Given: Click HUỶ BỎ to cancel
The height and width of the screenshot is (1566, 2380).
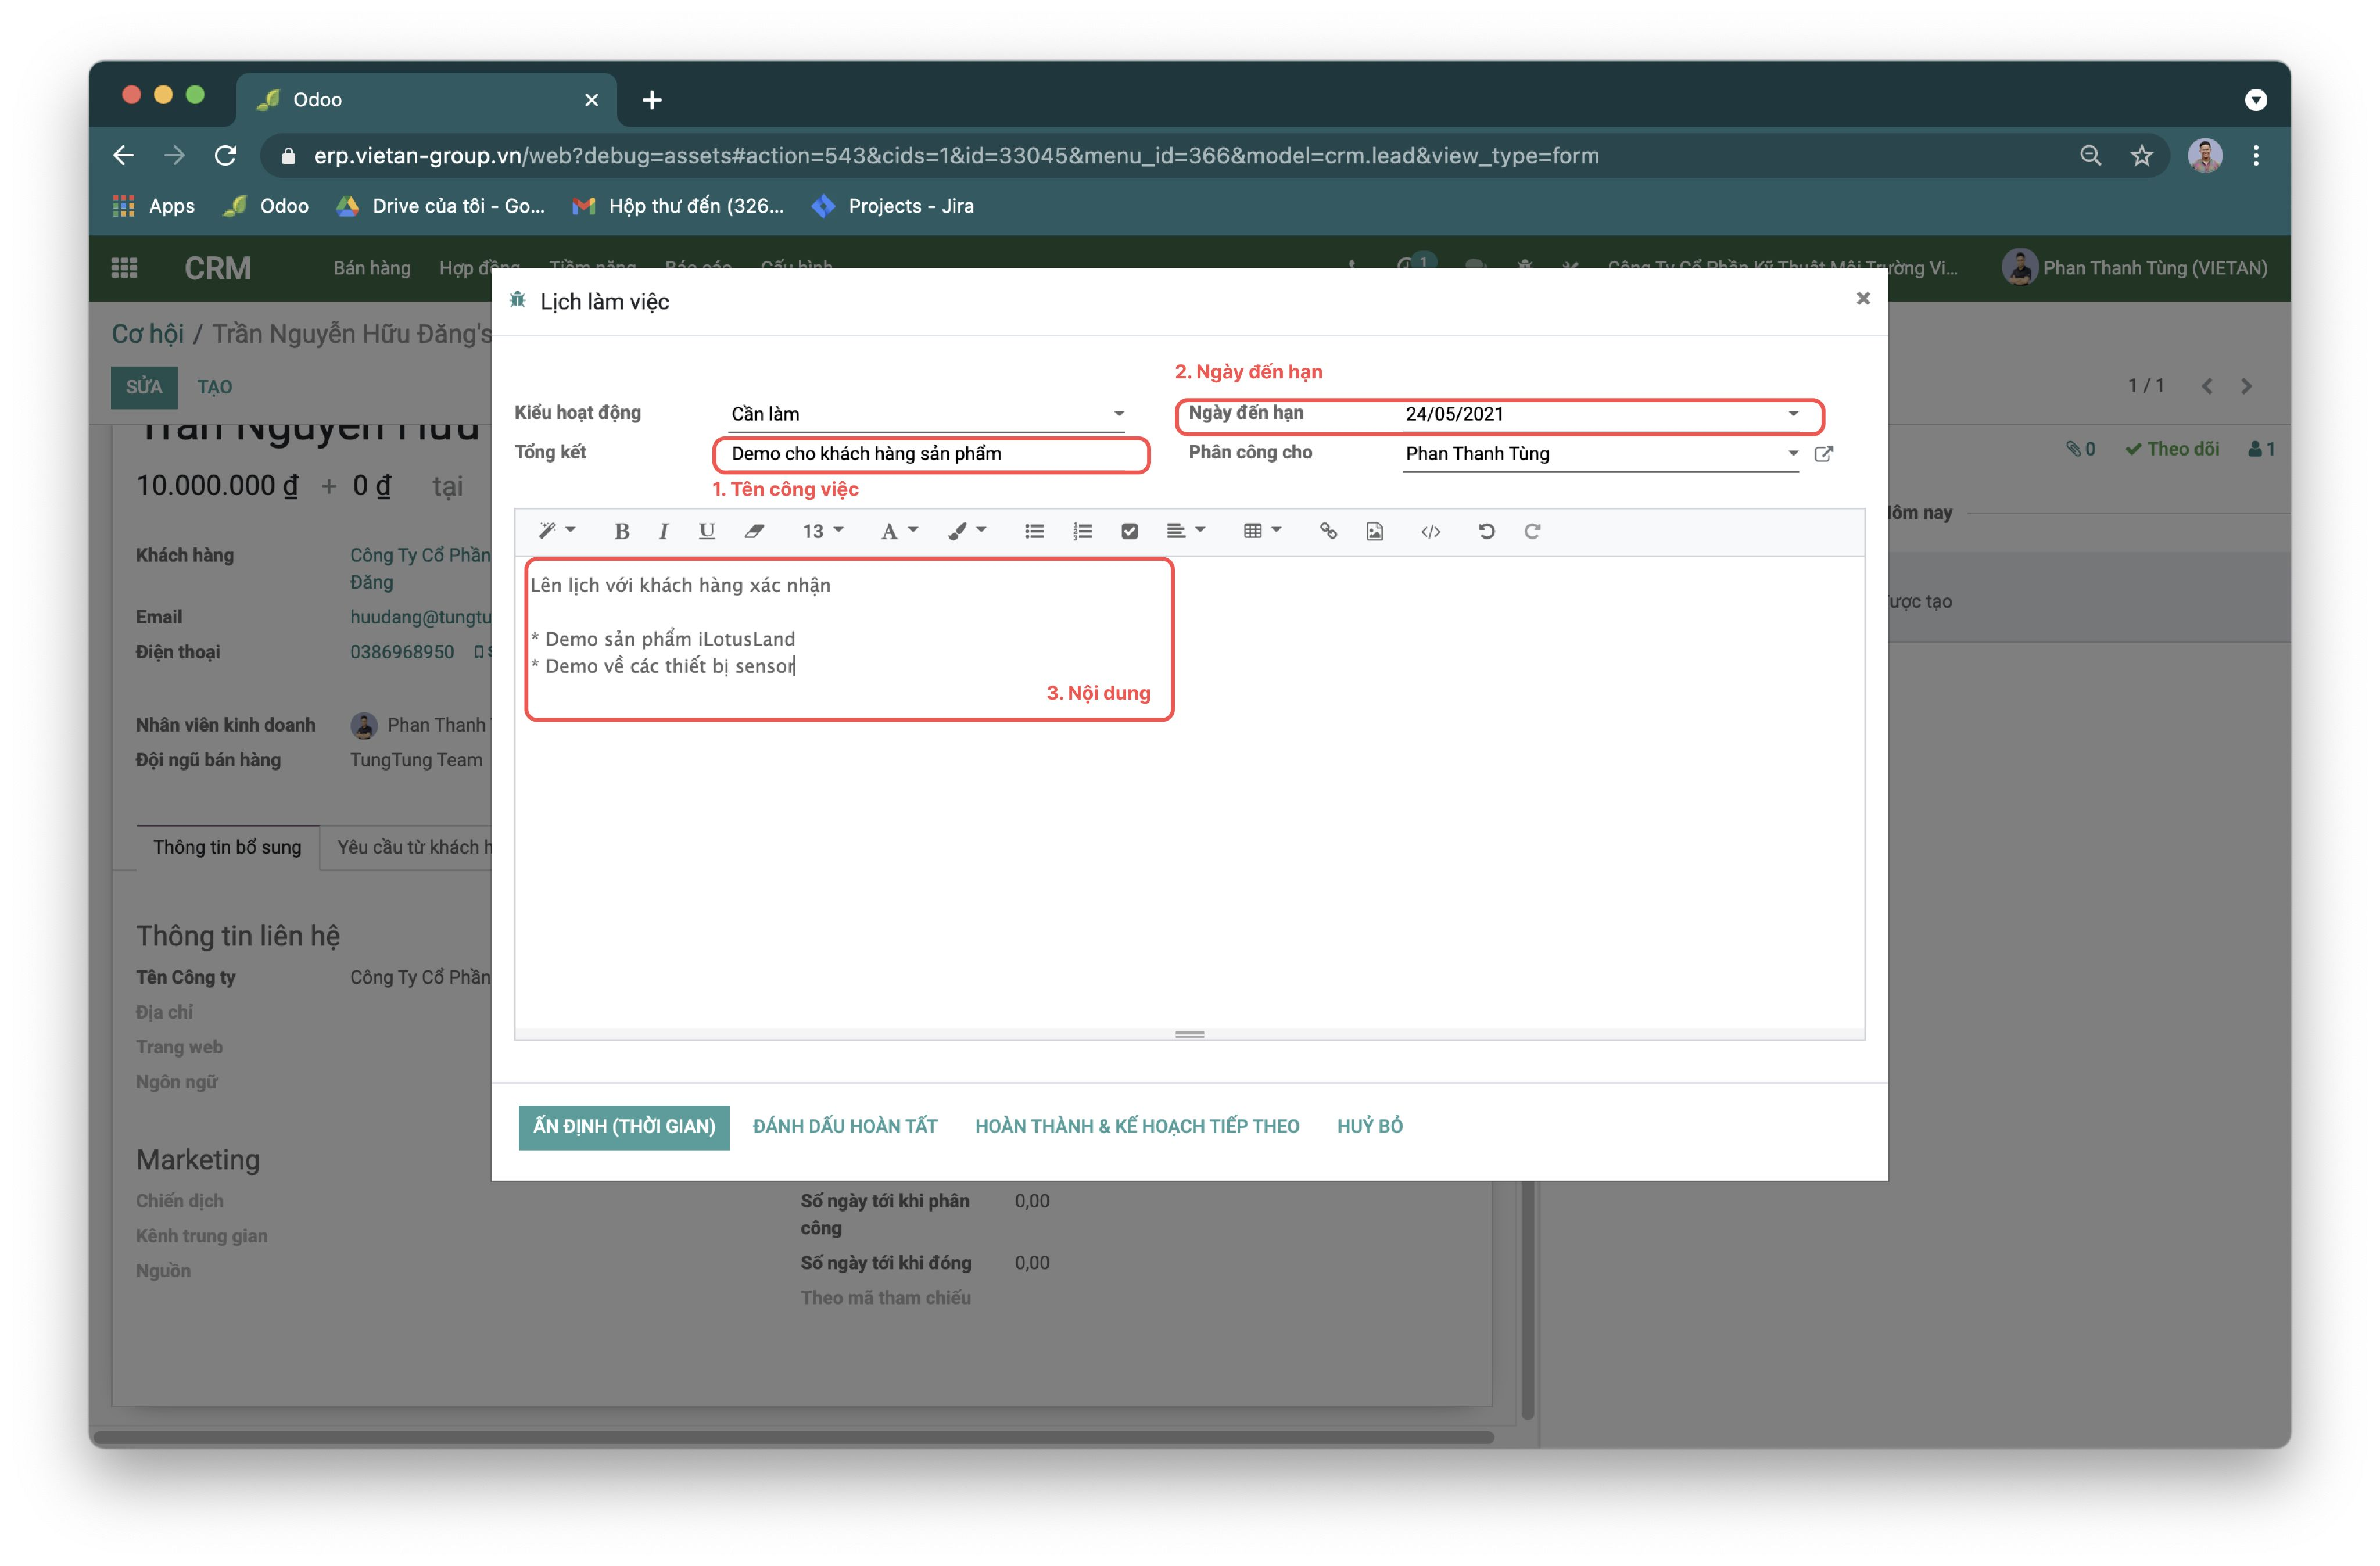Looking at the screenshot, I should click(x=1369, y=1126).
